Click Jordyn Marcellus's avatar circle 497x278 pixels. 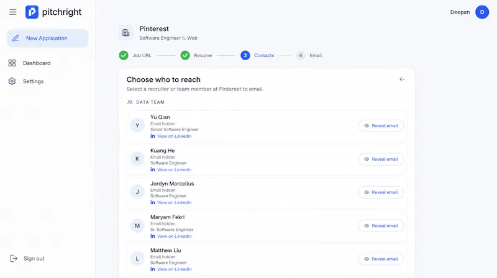pos(137,192)
